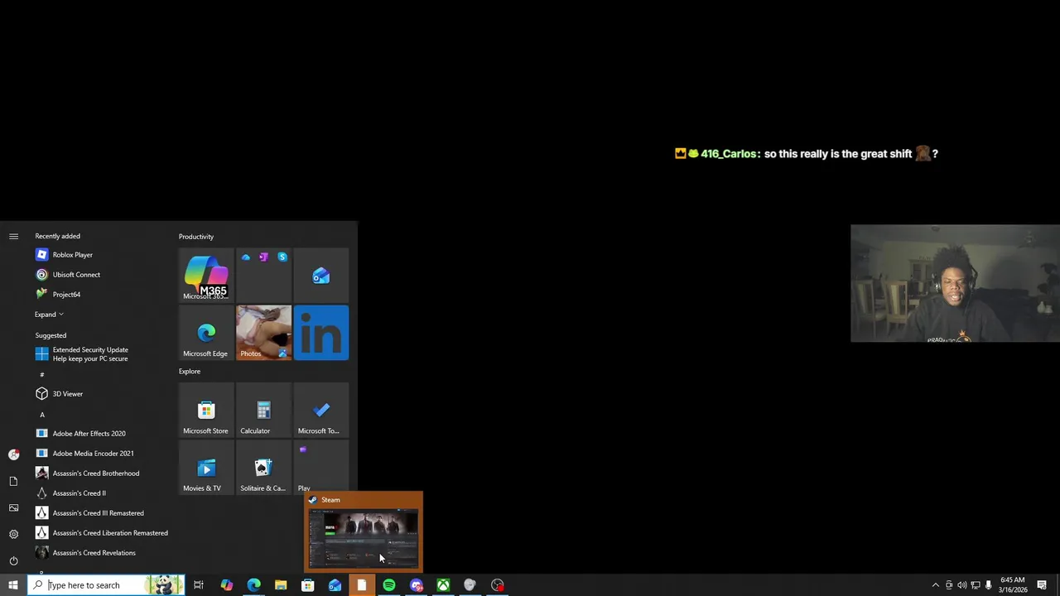Open the Photos tile
Image resolution: width=1060 pixels, height=596 pixels.
point(263,333)
